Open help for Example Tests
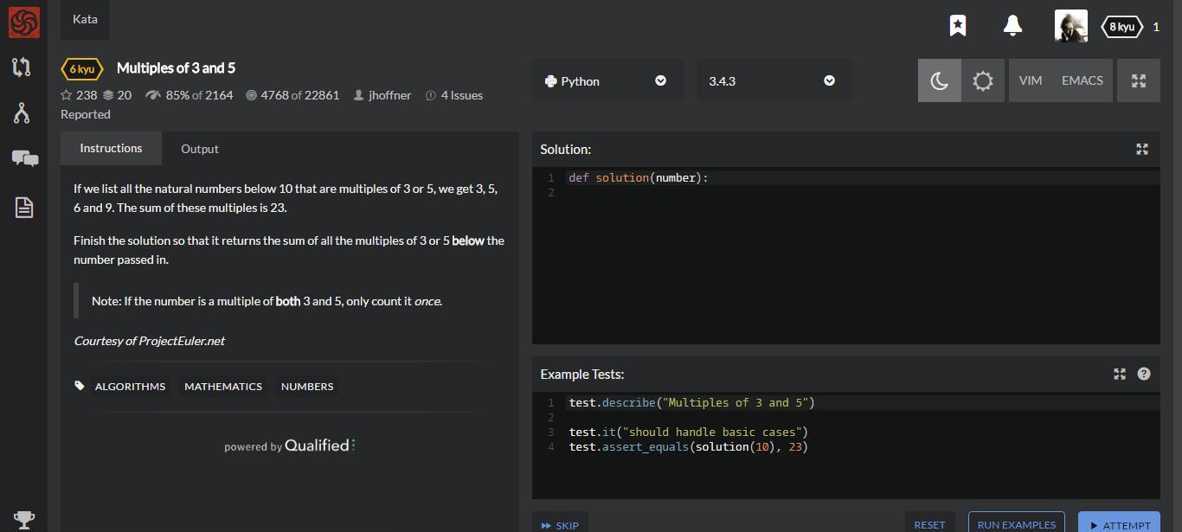The height and width of the screenshot is (532, 1182). (1144, 374)
